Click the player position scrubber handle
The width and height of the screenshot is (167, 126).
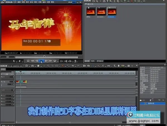(44, 56)
